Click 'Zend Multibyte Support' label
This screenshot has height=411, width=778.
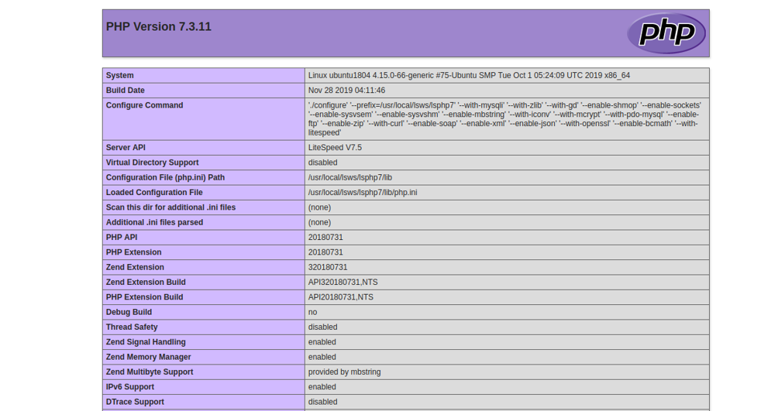click(150, 372)
